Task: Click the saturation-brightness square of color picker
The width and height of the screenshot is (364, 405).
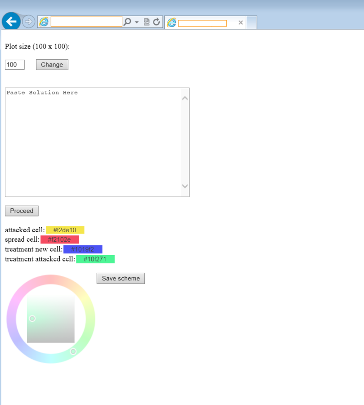Action: point(51,319)
